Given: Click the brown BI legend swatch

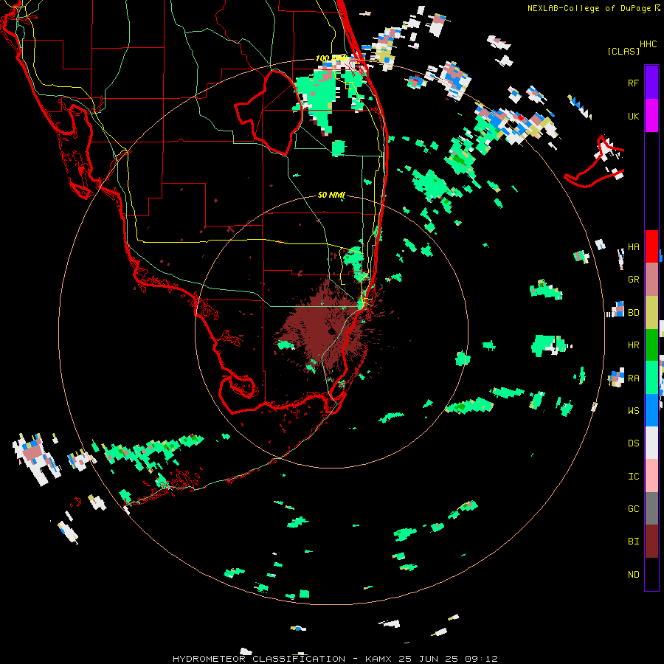Looking at the screenshot, I should click(651, 542).
